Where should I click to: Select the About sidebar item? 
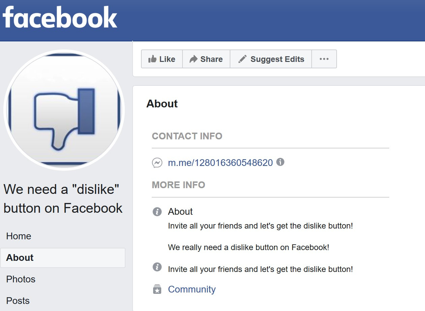(63, 258)
